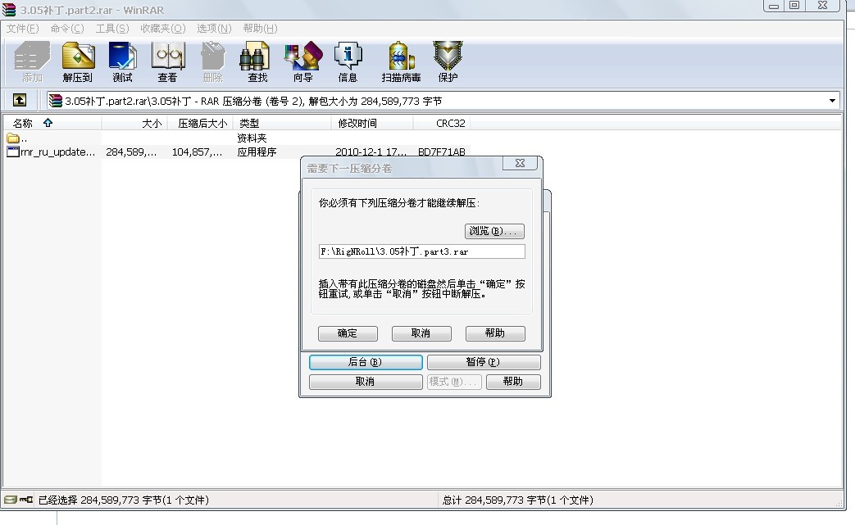The height and width of the screenshot is (525, 855).
Task: Close the next-volume dialog with X
Action: point(520,163)
